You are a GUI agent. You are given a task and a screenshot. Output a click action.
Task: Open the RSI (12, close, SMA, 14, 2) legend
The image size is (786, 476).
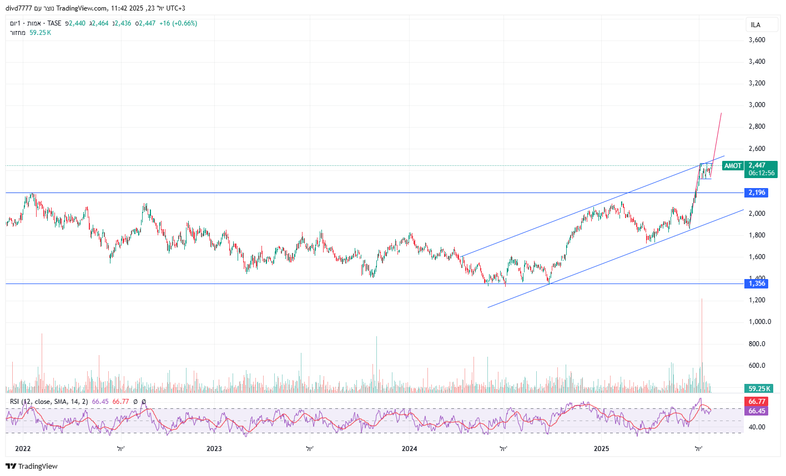pyautogui.click(x=49, y=402)
